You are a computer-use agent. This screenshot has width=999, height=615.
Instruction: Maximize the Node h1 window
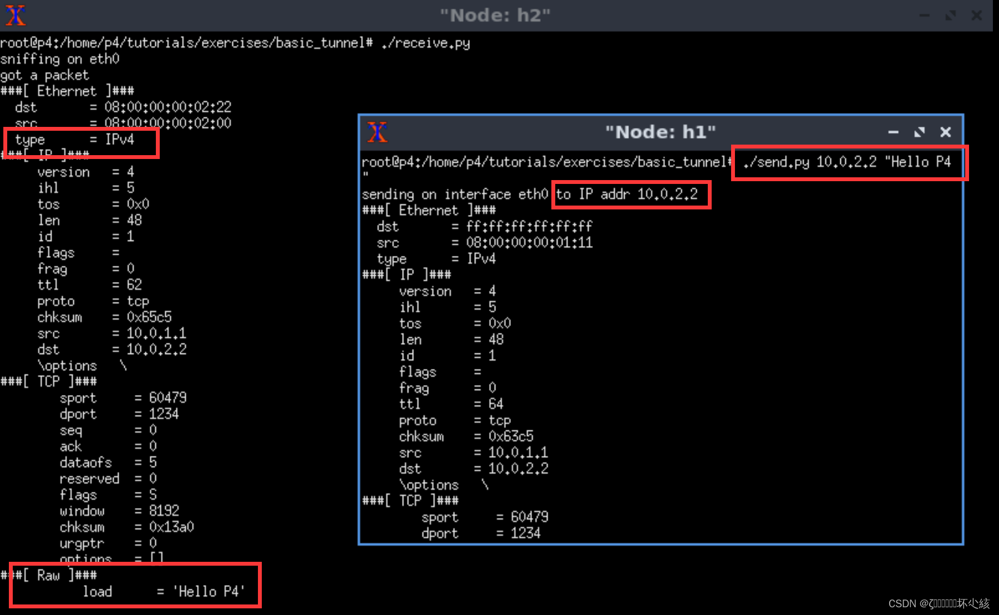(x=920, y=132)
